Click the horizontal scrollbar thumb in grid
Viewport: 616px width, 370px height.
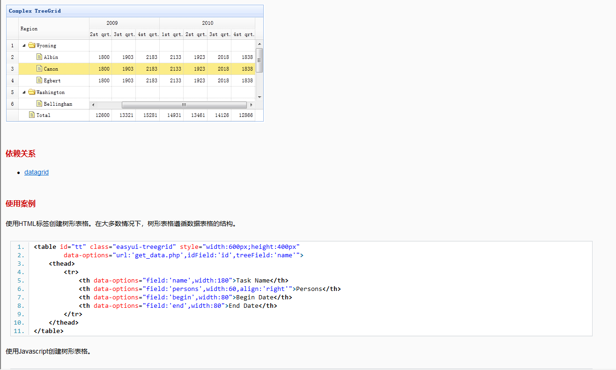tap(184, 105)
